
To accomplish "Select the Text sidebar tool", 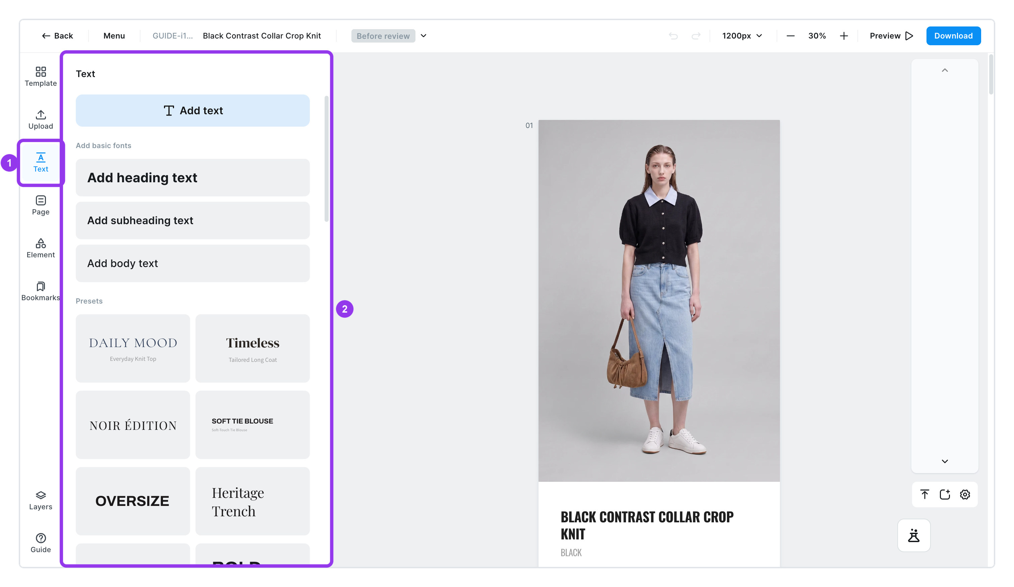I will pos(41,162).
